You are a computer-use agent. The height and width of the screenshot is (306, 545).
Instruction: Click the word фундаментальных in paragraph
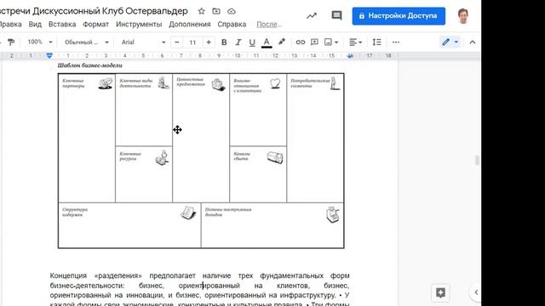tap(291, 275)
